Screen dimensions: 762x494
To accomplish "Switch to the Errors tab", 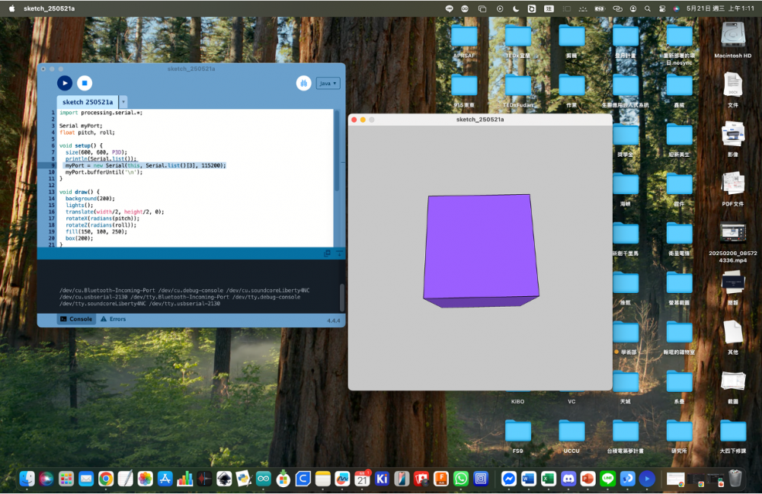I will coord(113,320).
